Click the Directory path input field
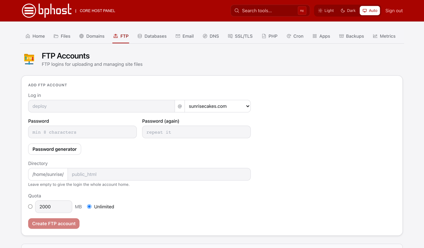Image resolution: width=424 pixels, height=248 pixels. [x=159, y=174]
